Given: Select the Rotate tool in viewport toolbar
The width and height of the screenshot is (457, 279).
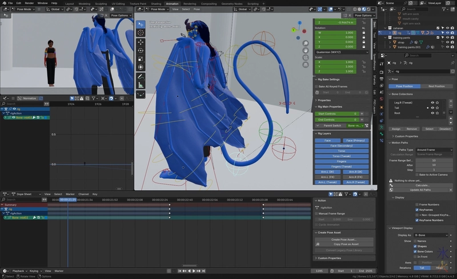Looking at the screenshot, I should pyautogui.click(x=141, y=50).
